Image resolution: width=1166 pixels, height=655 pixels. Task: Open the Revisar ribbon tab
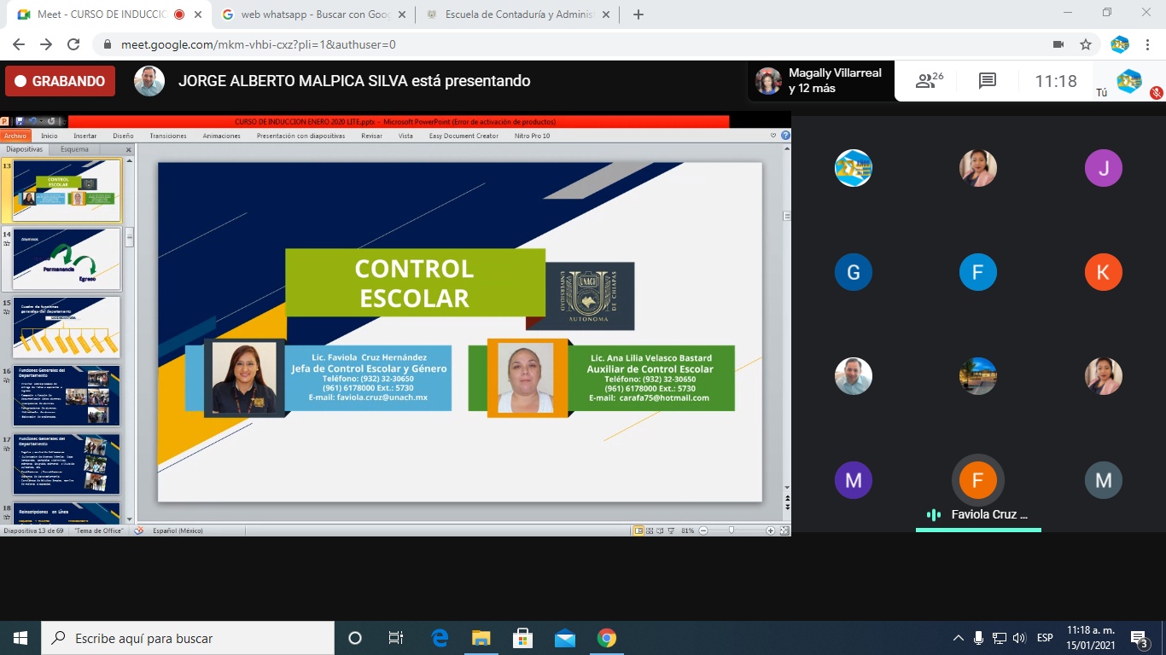point(371,136)
